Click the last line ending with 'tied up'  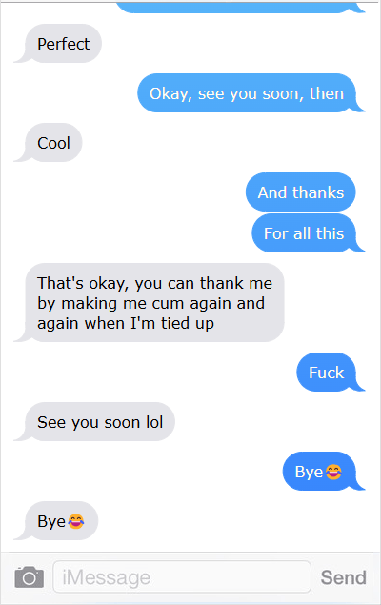[x=126, y=323]
